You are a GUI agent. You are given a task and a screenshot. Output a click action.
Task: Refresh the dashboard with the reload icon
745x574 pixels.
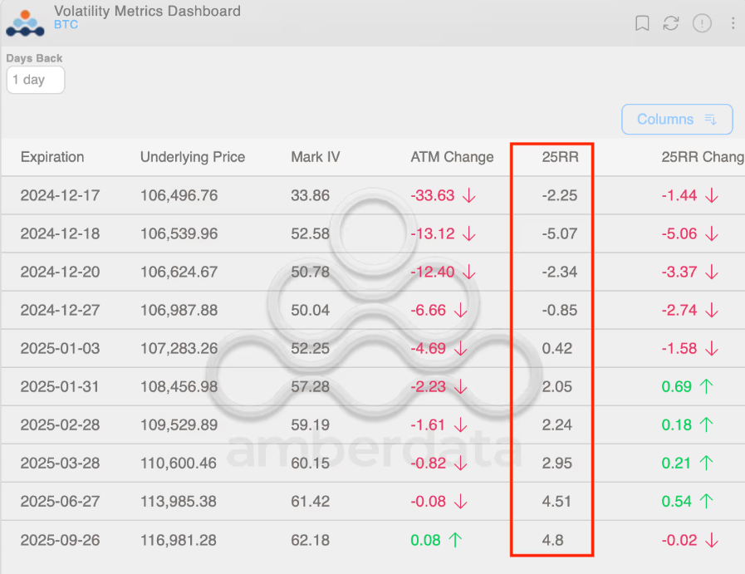pos(671,22)
